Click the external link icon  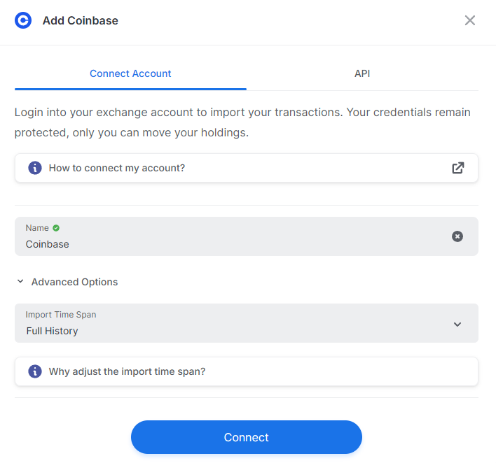pos(457,168)
